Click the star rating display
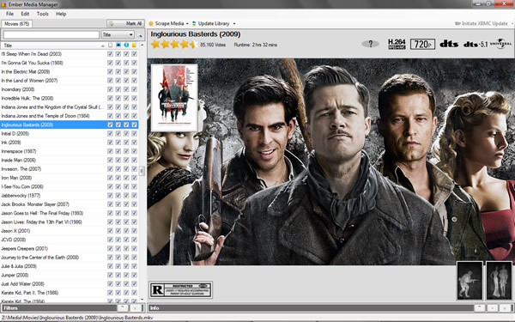The height and width of the screenshot is (322, 515). coord(174,44)
